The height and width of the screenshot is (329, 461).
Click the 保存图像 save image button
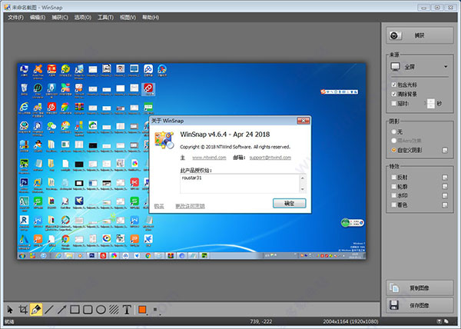tap(420, 305)
